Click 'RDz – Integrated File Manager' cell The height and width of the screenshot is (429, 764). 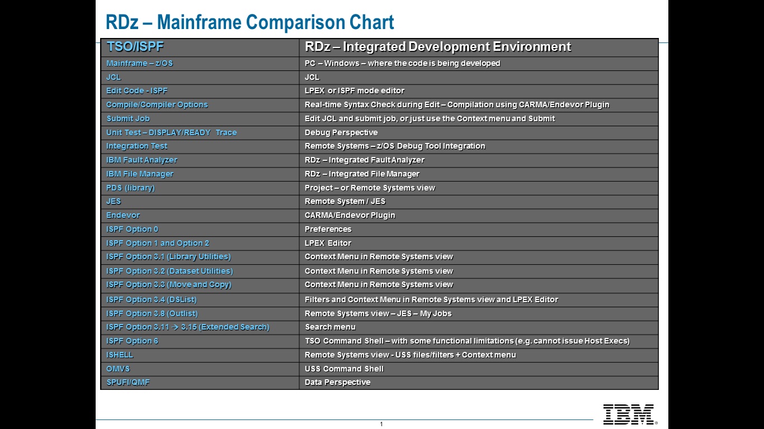click(479, 174)
